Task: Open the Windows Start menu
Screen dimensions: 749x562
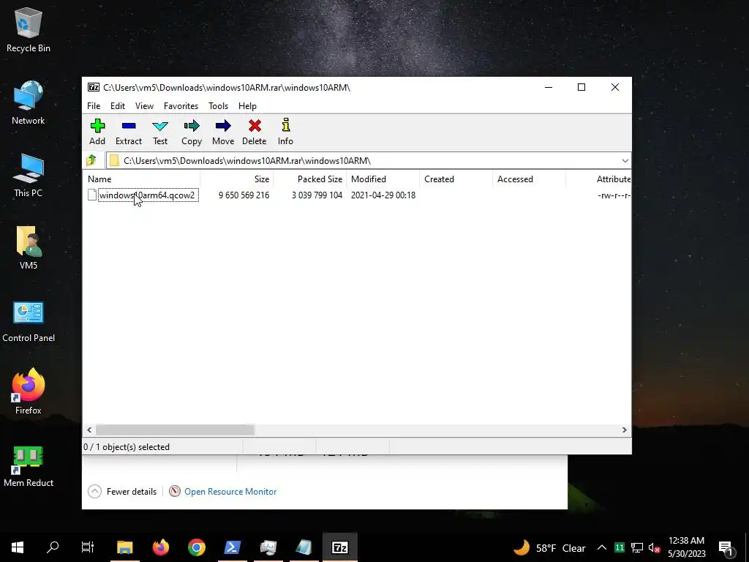Action: [x=18, y=547]
